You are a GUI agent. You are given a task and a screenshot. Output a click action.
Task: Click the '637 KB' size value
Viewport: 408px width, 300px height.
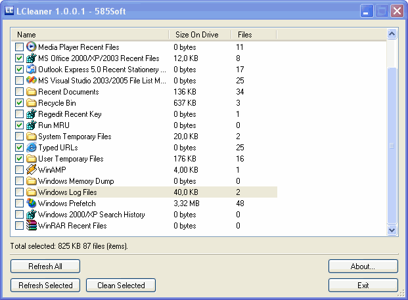click(x=185, y=103)
